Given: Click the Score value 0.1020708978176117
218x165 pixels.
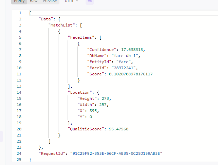Looking at the screenshot, I should 131,74.
